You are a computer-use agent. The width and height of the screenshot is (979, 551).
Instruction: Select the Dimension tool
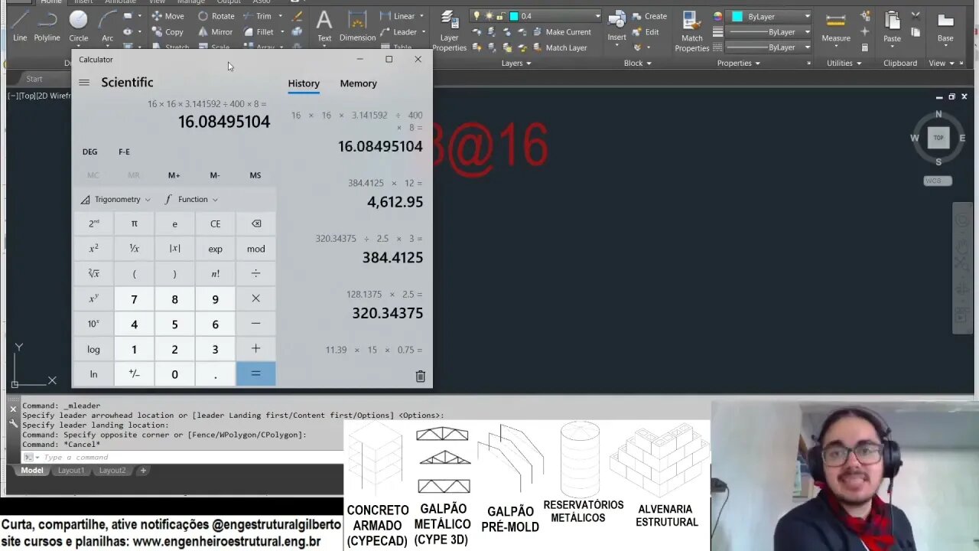[x=357, y=25]
